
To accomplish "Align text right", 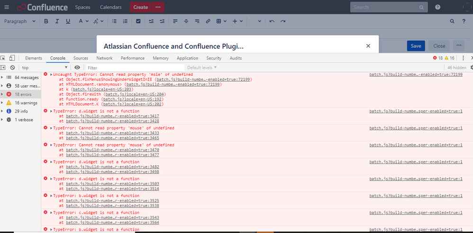I will click(197, 21).
